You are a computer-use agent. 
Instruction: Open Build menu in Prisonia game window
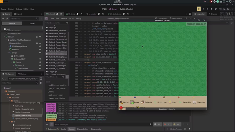coord(124,102)
